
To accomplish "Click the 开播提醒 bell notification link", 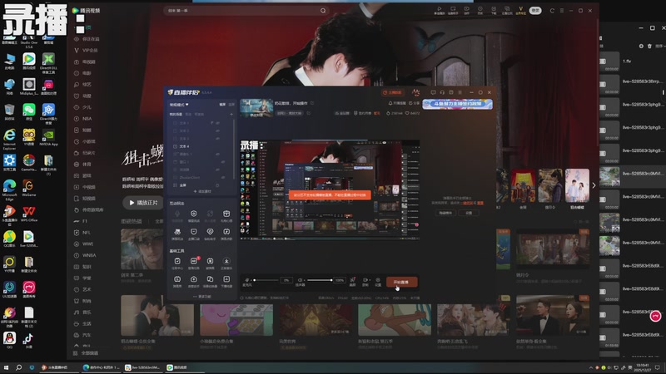I will pos(397,103).
